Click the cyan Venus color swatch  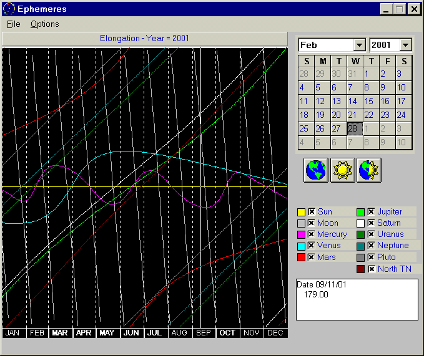(301, 246)
